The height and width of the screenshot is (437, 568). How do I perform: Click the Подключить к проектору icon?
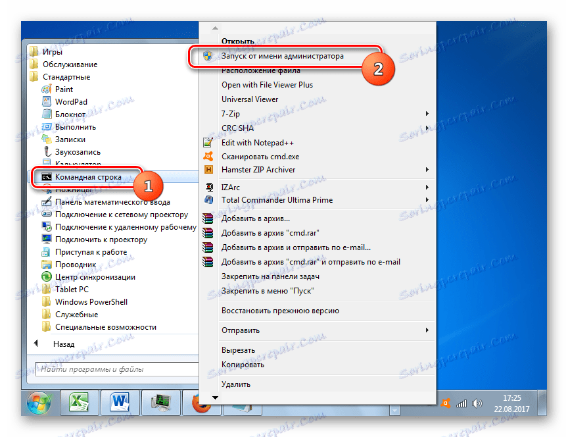pos(47,240)
